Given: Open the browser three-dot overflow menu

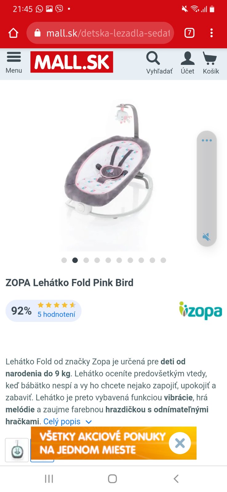Looking at the screenshot, I should [212, 33].
